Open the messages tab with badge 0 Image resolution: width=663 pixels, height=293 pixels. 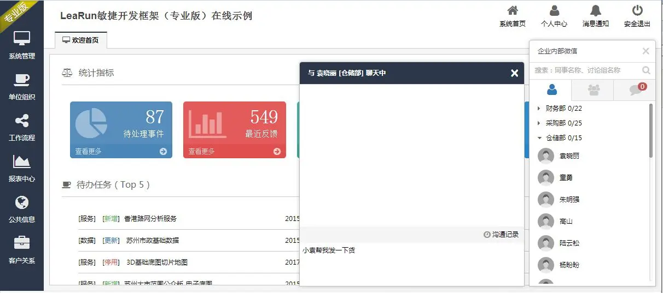click(x=635, y=90)
